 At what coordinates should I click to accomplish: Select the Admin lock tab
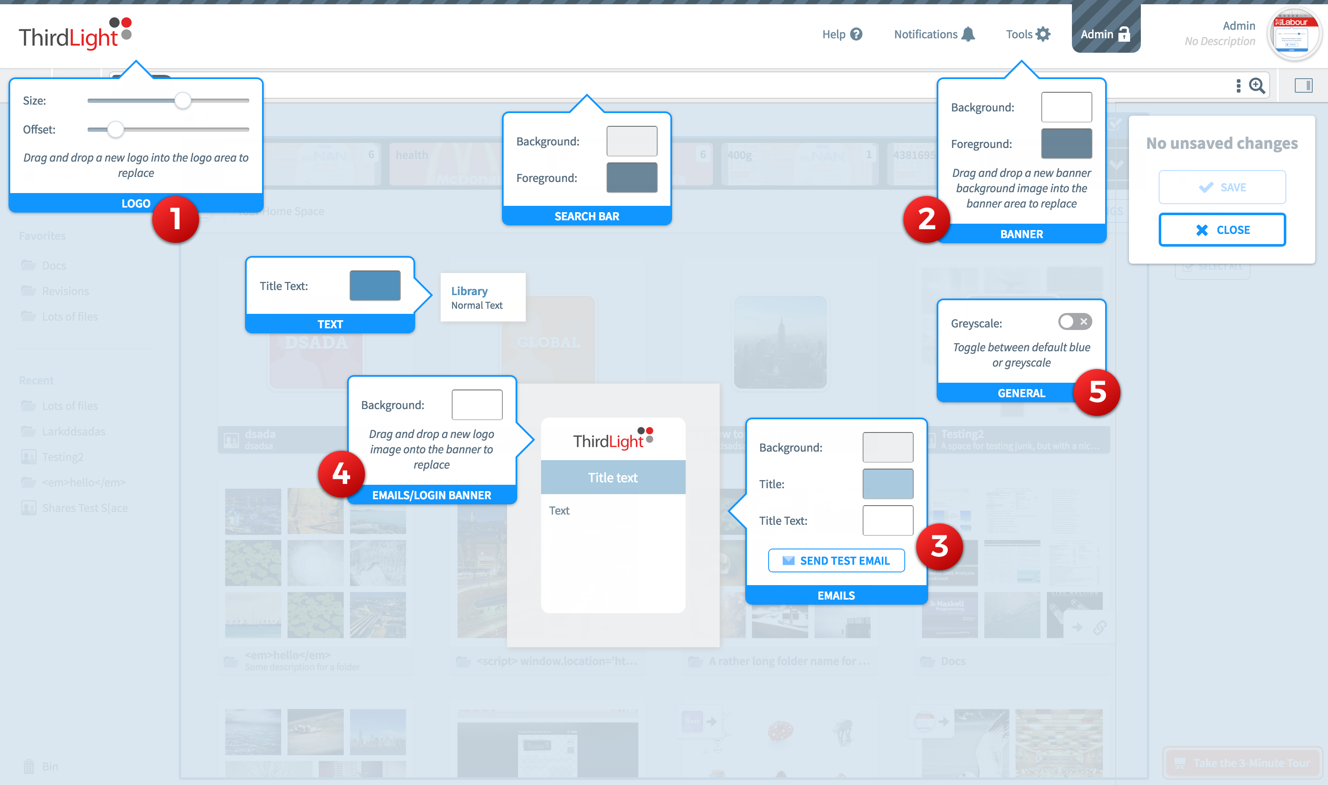pos(1106,29)
